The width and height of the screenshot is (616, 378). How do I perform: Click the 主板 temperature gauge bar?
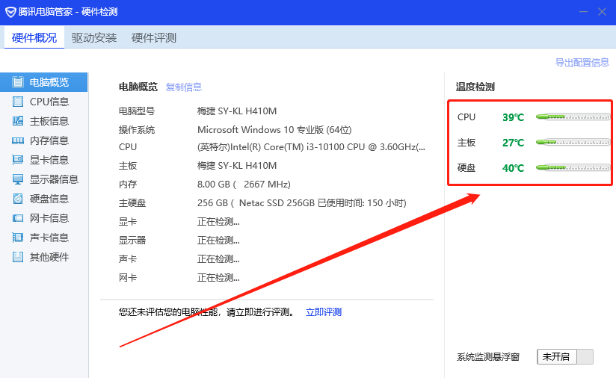573,143
